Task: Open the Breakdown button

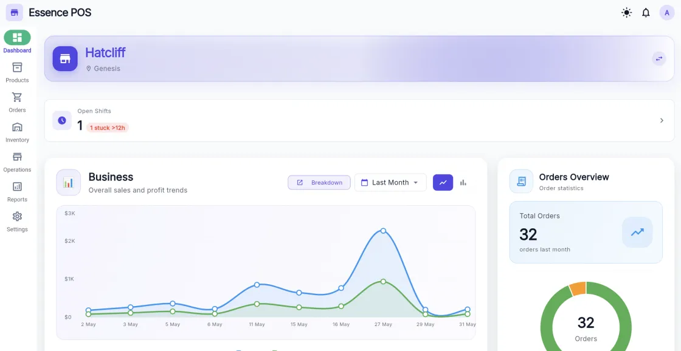Action: (319, 183)
